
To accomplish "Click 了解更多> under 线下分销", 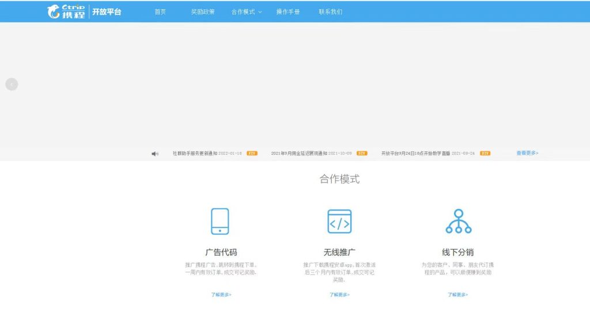I will (x=458, y=295).
